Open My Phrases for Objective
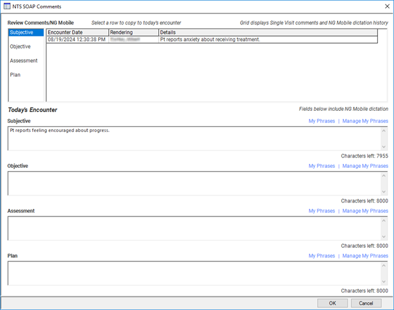Screen dimensions: 394x310 322,166
